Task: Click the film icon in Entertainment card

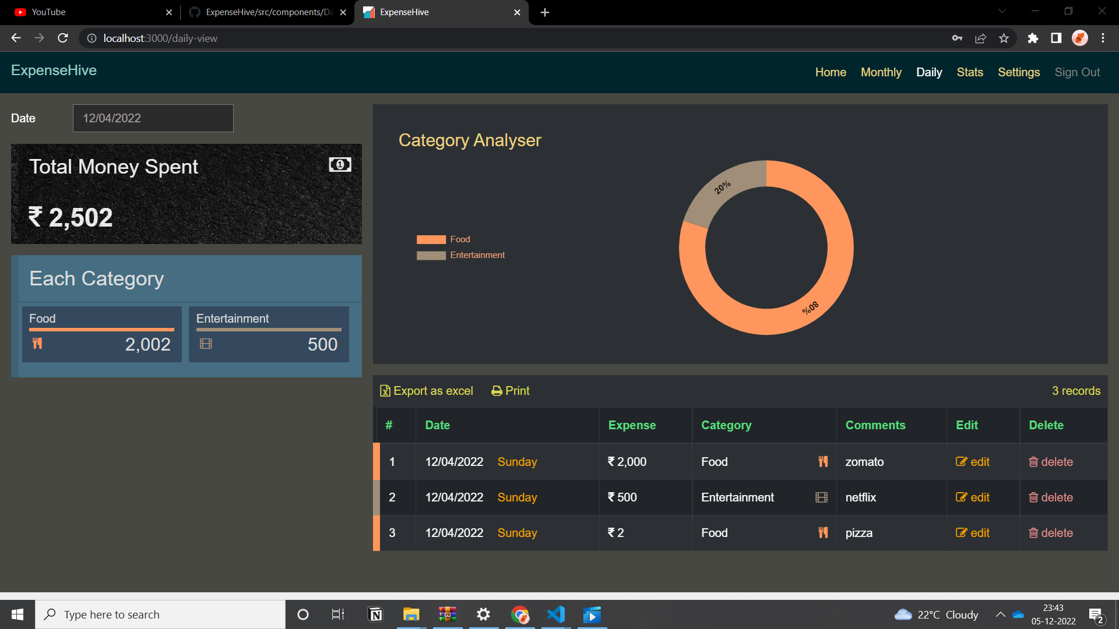Action: coord(206,344)
